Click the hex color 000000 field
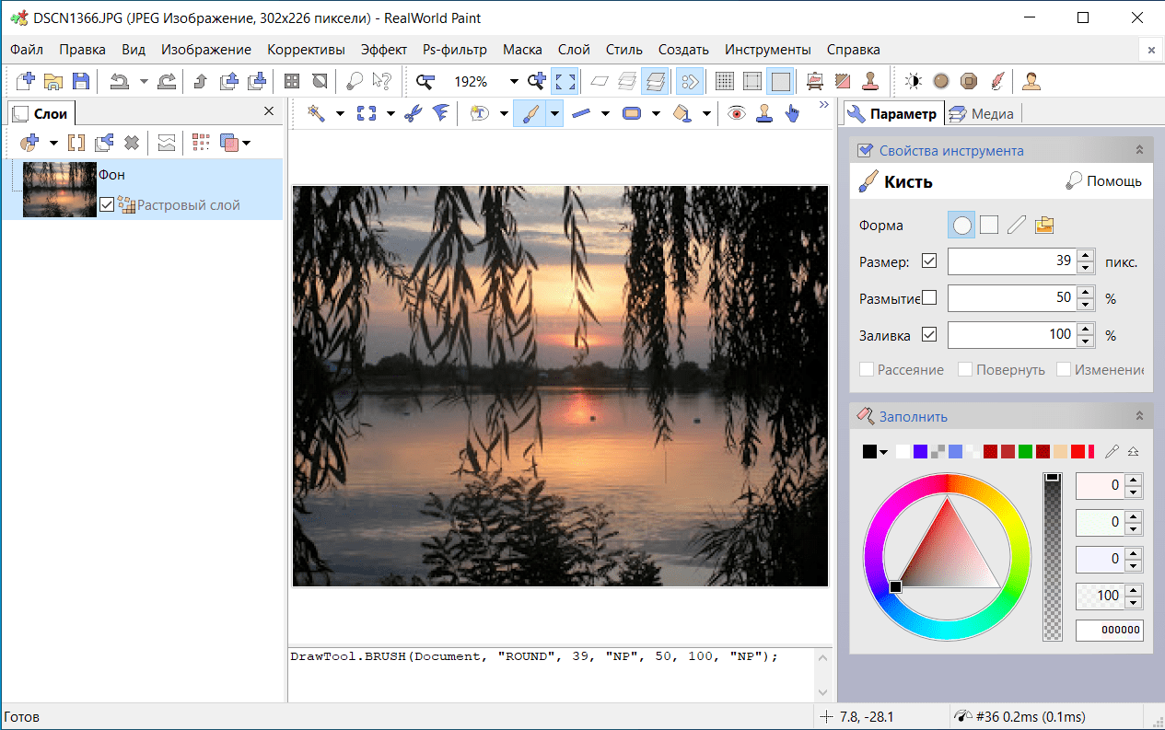 (1109, 631)
